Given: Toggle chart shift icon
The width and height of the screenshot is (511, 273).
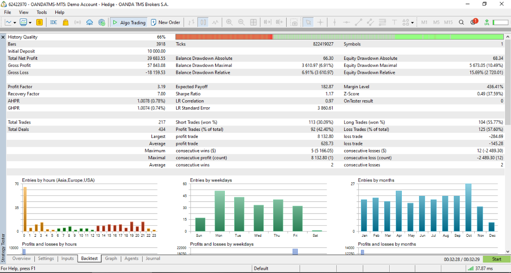Looking at the screenshot, I should (279, 22).
